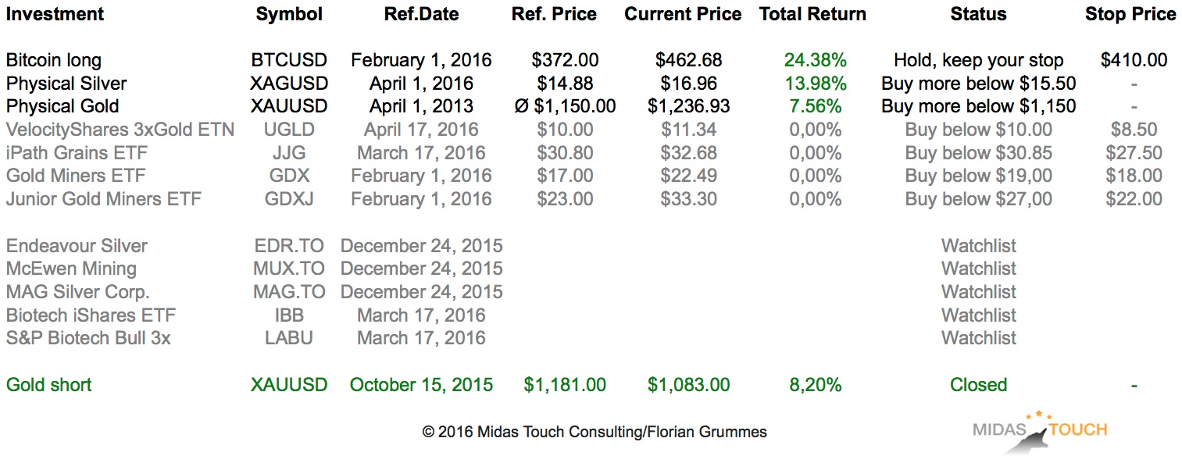Image resolution: width=1182 pixels, height=463 pixels.
Task: Click the GDXJ symbol
Action: (289, 199)
